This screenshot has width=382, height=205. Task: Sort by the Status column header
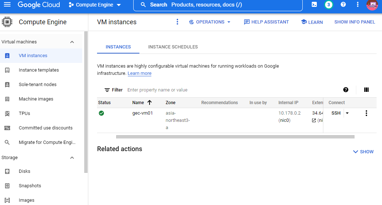coord(104,103)
